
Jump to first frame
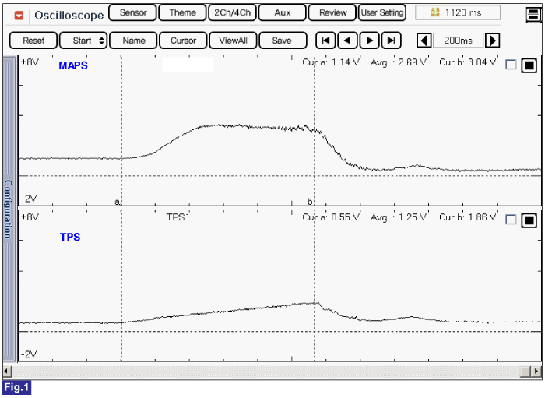(x=325, y=41)
